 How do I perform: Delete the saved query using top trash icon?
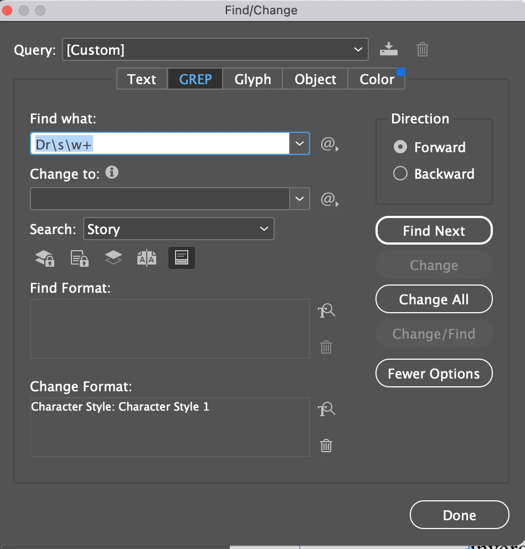[423, 49]
